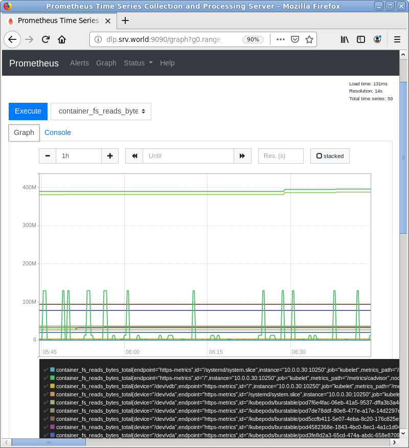The width and height of the screenshot is (409, 448).
Task: Close the Prometheus Time Series tab
Action: tap(108, 21)
